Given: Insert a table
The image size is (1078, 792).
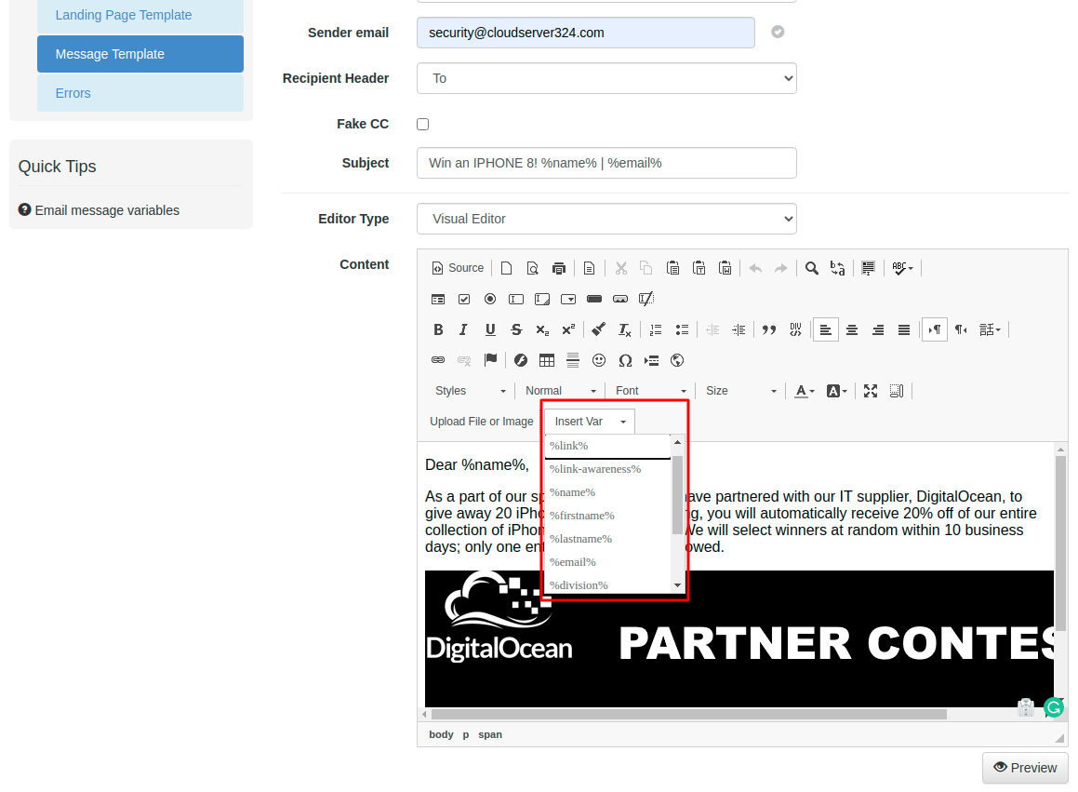Looking at the screenshot, I should point(547,360).
